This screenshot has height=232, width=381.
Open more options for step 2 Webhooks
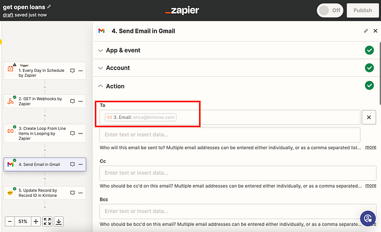[x=80, y=101]
